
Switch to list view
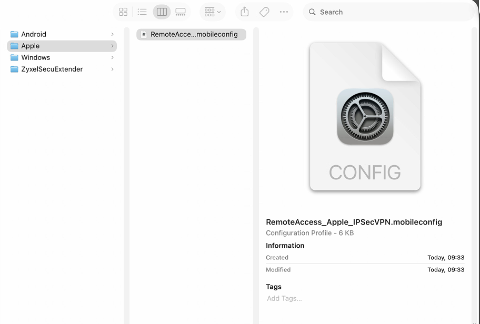(x=142, y=12)
